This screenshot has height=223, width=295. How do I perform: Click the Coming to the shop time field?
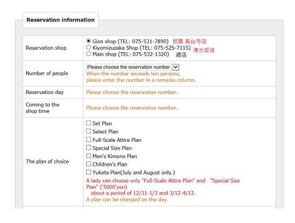(x=132, y=108)
